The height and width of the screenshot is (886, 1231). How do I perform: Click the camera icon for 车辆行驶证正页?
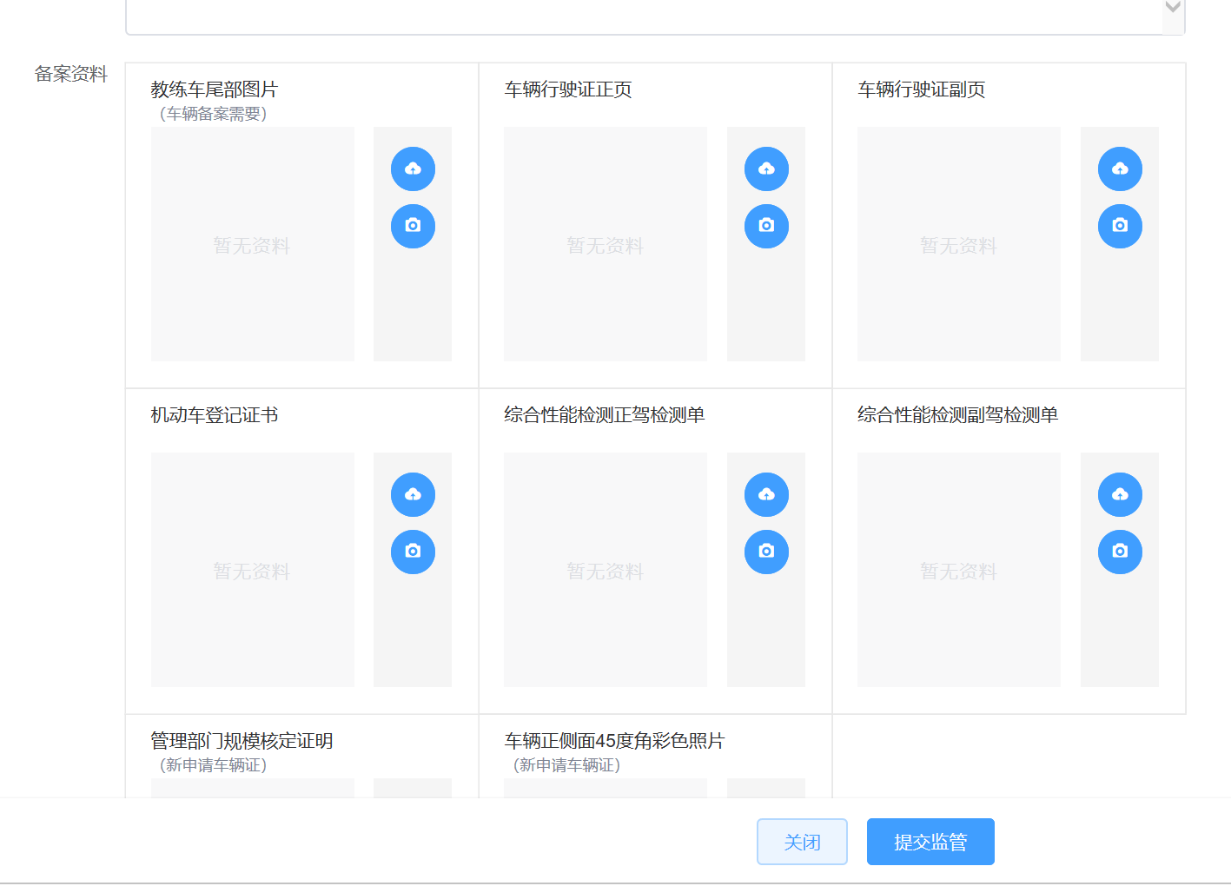click(766, 226)
